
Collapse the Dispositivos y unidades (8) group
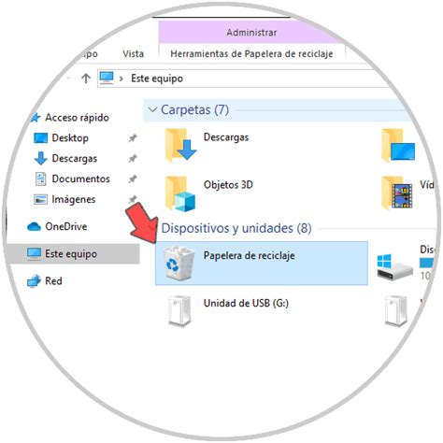(x=152, y=228)
